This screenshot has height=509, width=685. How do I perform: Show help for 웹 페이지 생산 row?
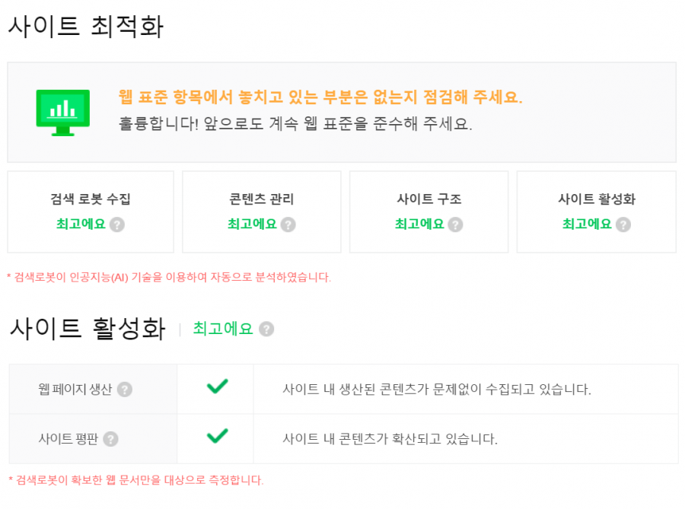[x=125, y=389]
